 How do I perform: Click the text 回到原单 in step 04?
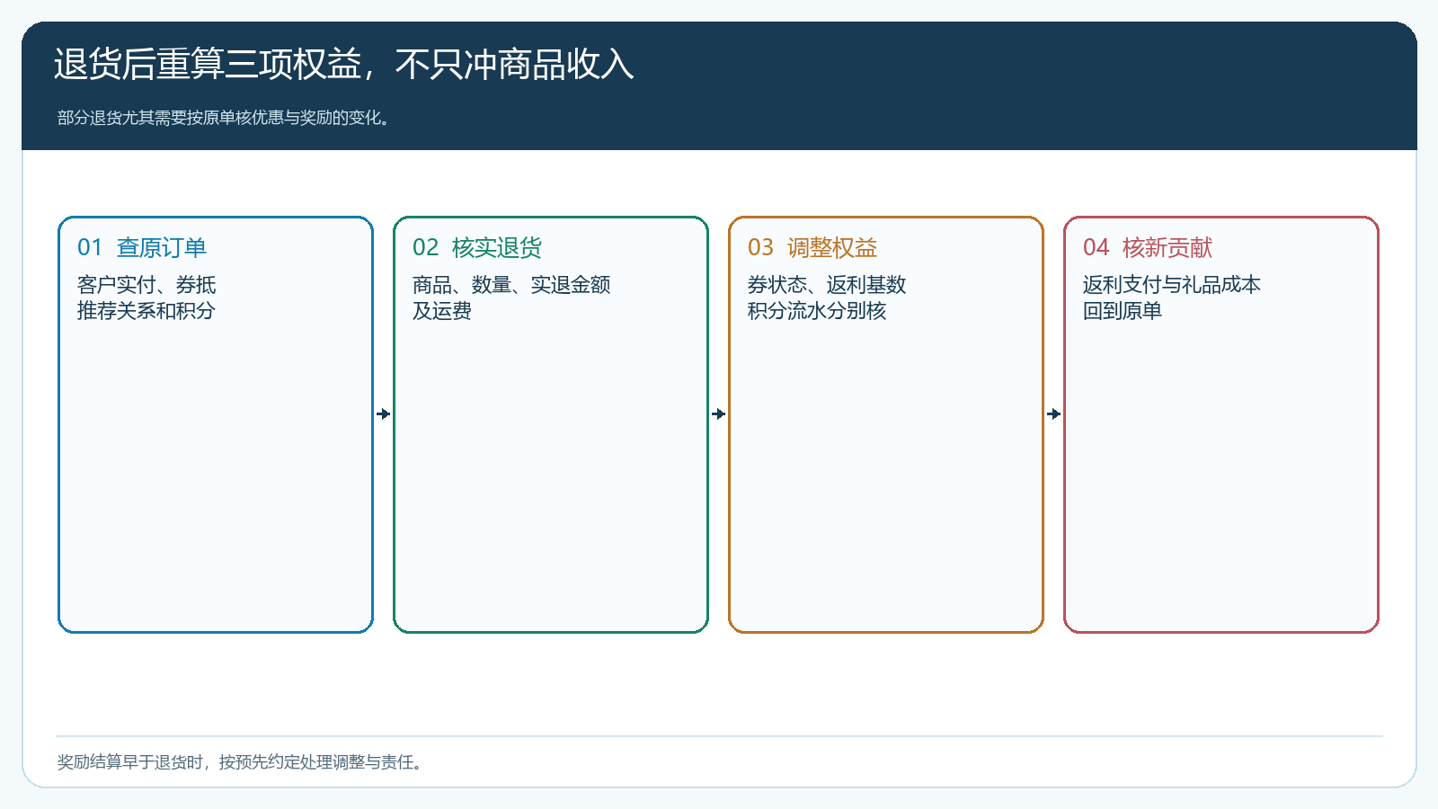point(1123,311)
